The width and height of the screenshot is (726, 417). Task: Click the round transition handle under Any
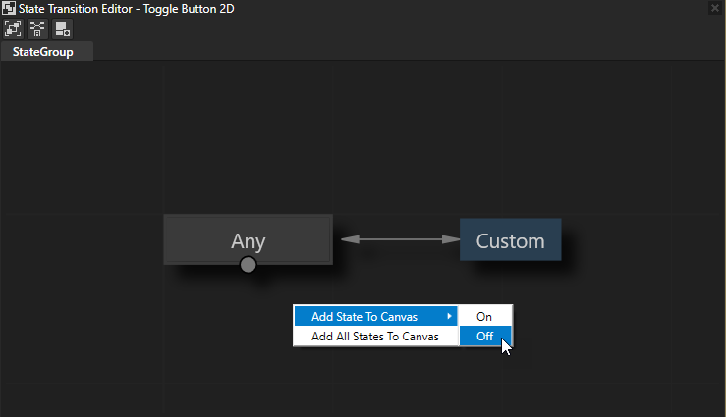pyautogui.click(x=249, y=264)
